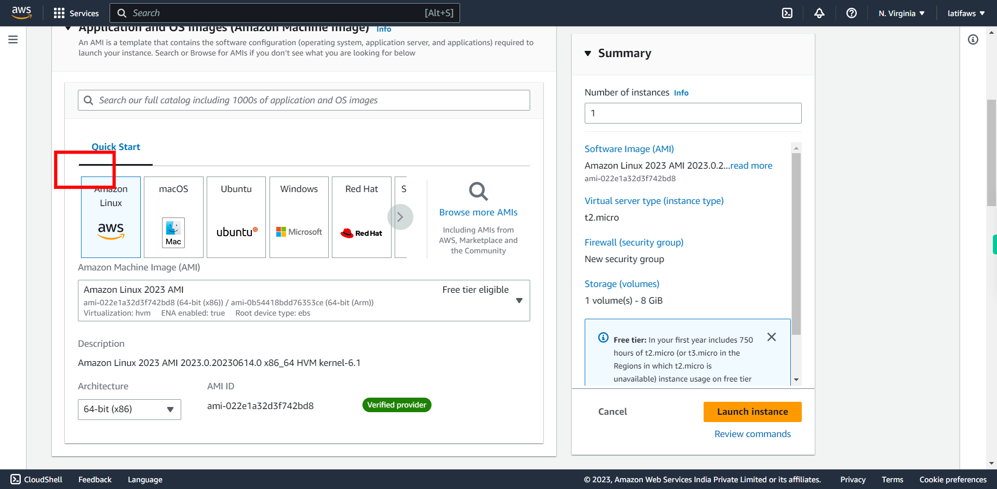Click the Cancel button
This screenshot has width=997, height=489.
click(x=613, y=412)
